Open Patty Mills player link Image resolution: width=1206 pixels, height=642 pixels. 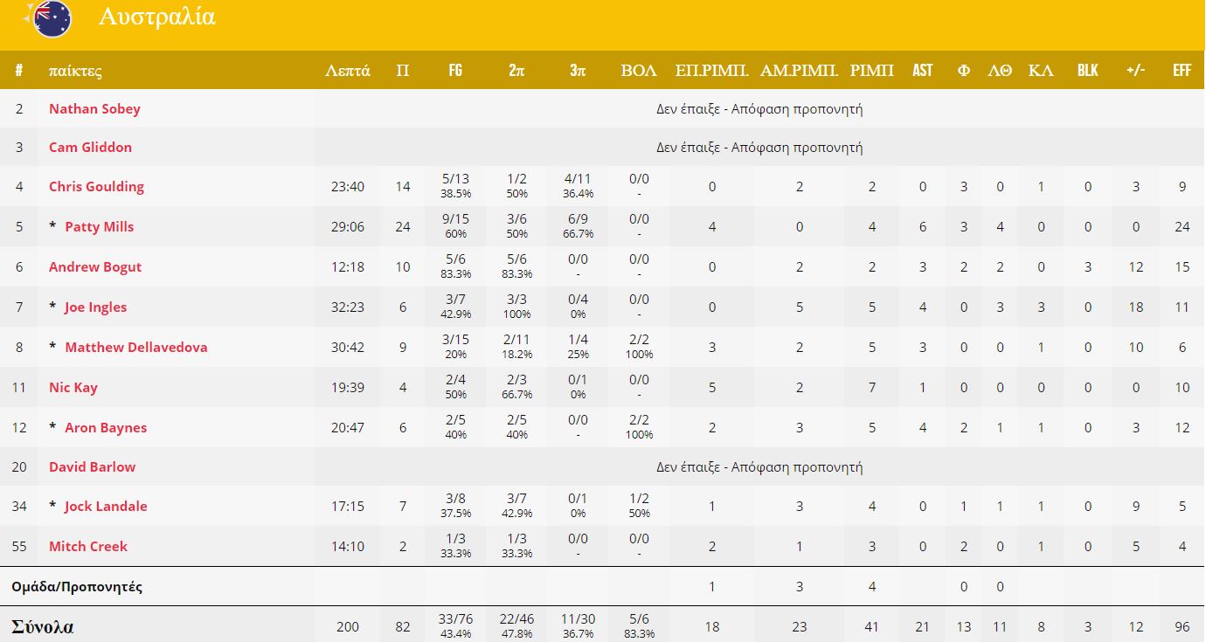[x=100, y=227]
